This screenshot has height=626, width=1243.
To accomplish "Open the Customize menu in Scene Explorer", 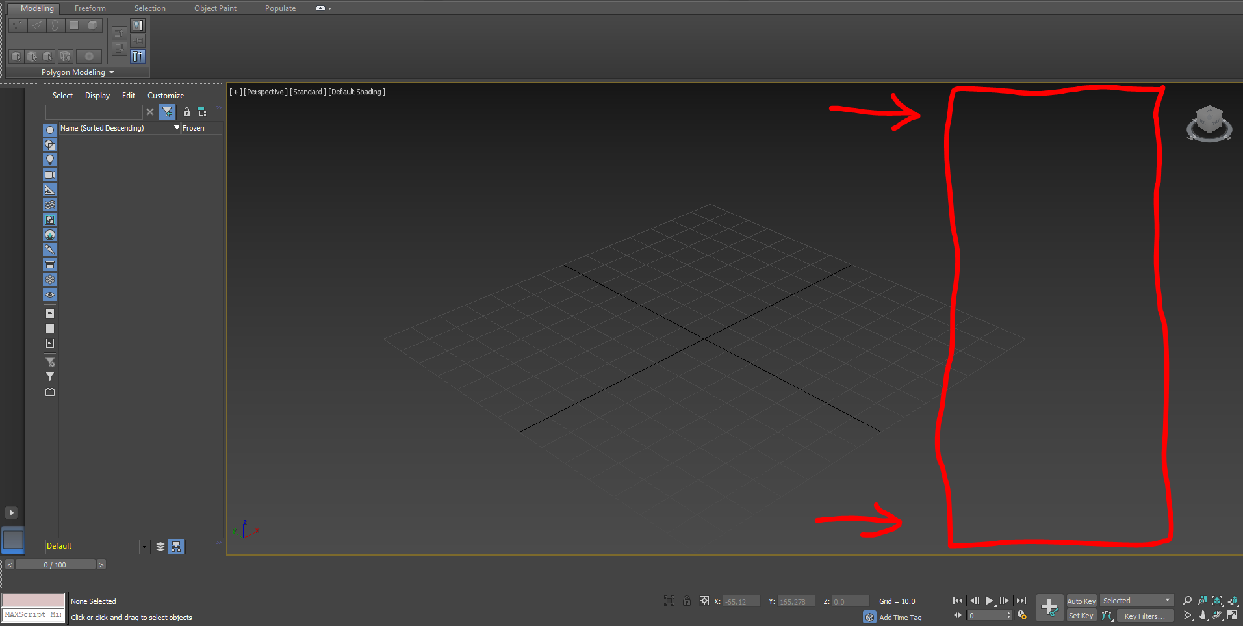I will coord(165,95).
